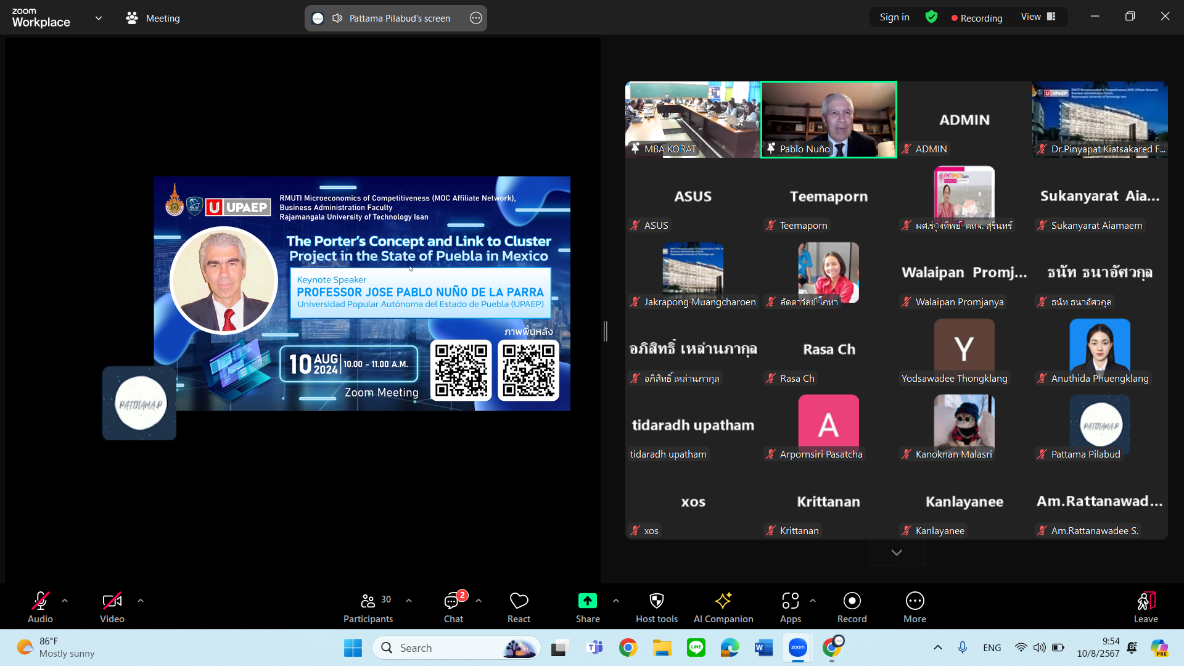Expand the caret beside Chat

click(x=479, y=600)
